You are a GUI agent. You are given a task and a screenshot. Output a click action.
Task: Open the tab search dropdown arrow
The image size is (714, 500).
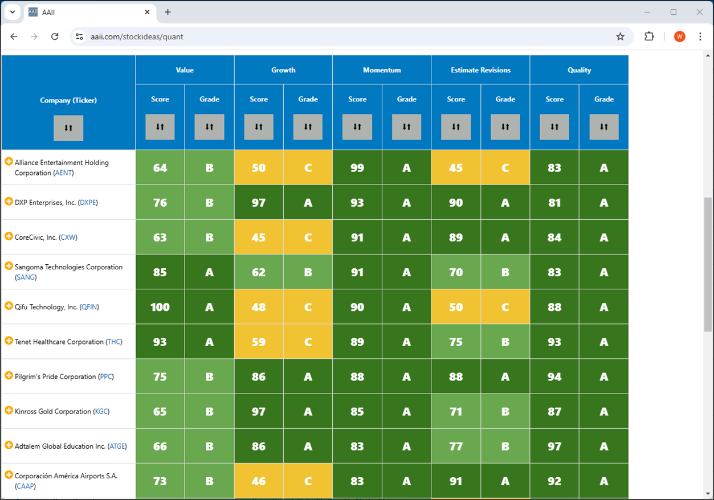point(13,12)
